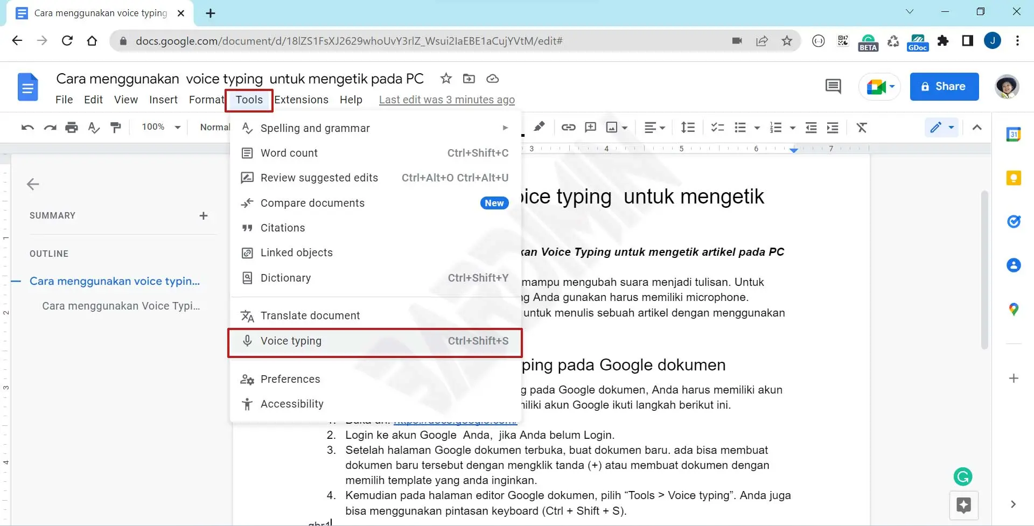Click the insert link icon
Image resolution: width=1034 pixels, height=526 pixels.
pos(568,128)
